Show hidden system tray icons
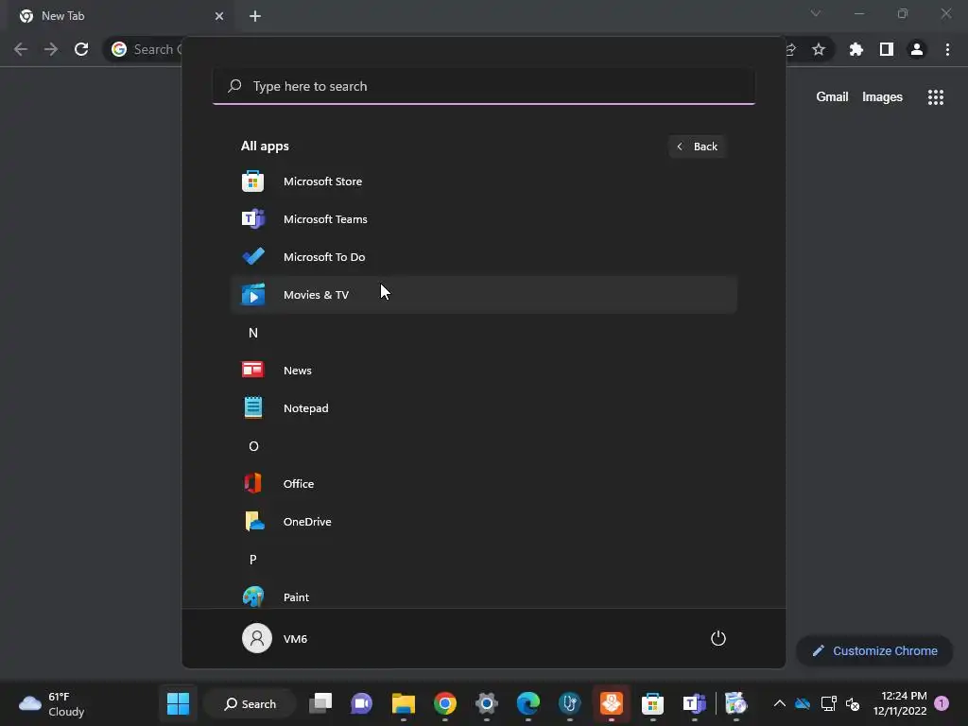 [x=779, y=703]
